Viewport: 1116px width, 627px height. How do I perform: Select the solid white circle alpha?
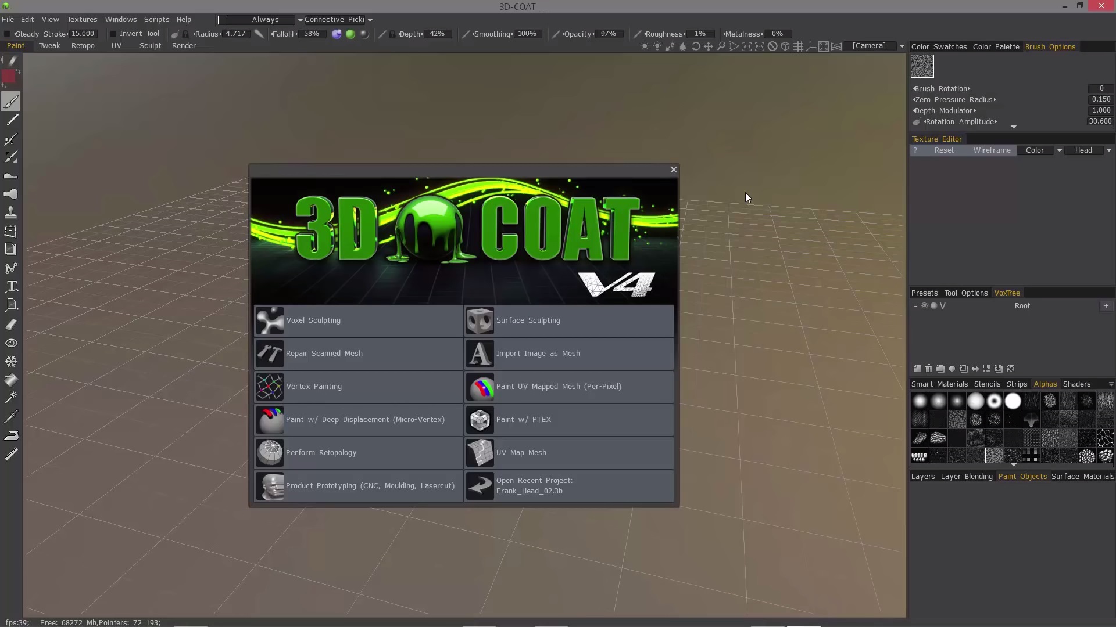[1013, 401]
